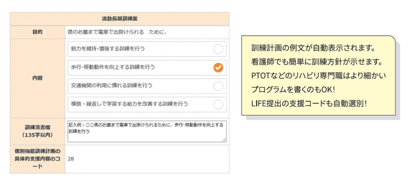Click the purpose text 県のお墓まで電車で出掛けられる
The height and width of the screenshot is (178, 416).
tap(106, 32)
